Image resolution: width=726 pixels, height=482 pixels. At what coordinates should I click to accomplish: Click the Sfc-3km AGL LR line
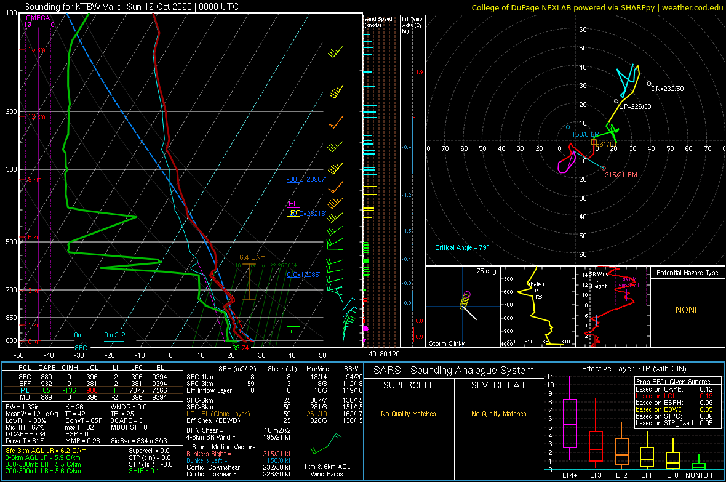tap(46, 451)
